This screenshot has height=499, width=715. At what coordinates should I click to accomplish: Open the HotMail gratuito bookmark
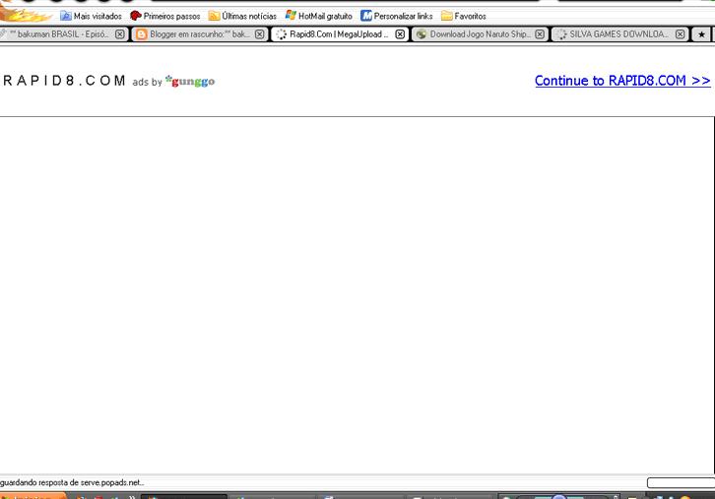[x=319, y=16]
